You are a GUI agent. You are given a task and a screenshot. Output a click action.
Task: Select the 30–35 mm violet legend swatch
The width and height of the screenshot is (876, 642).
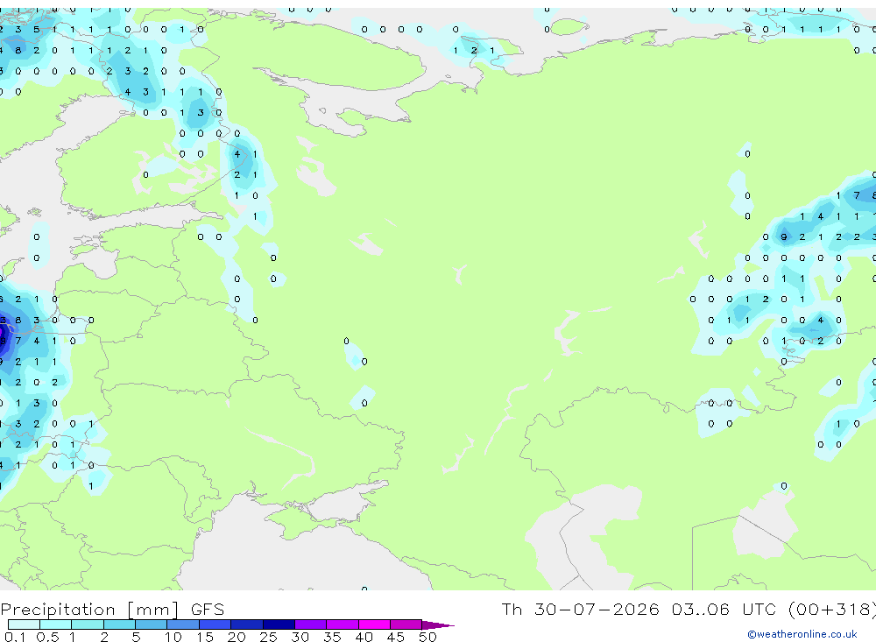pos(310,624)
